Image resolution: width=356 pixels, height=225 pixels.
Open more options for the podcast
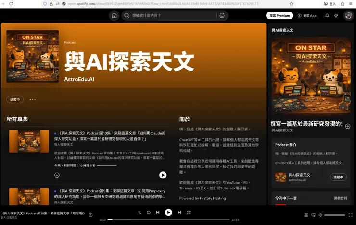tap(32, 99)
